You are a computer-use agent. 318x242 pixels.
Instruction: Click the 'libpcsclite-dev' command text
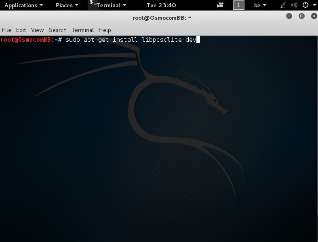click(169, 40)
